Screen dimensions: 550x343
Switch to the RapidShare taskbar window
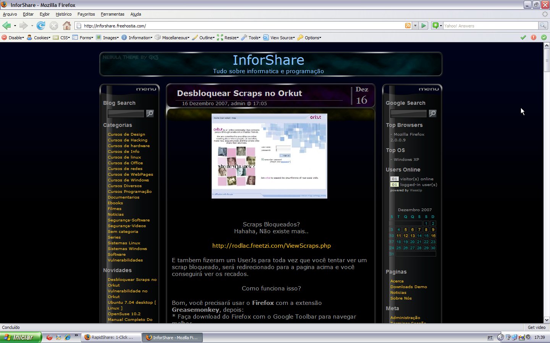tap(111, 337)
